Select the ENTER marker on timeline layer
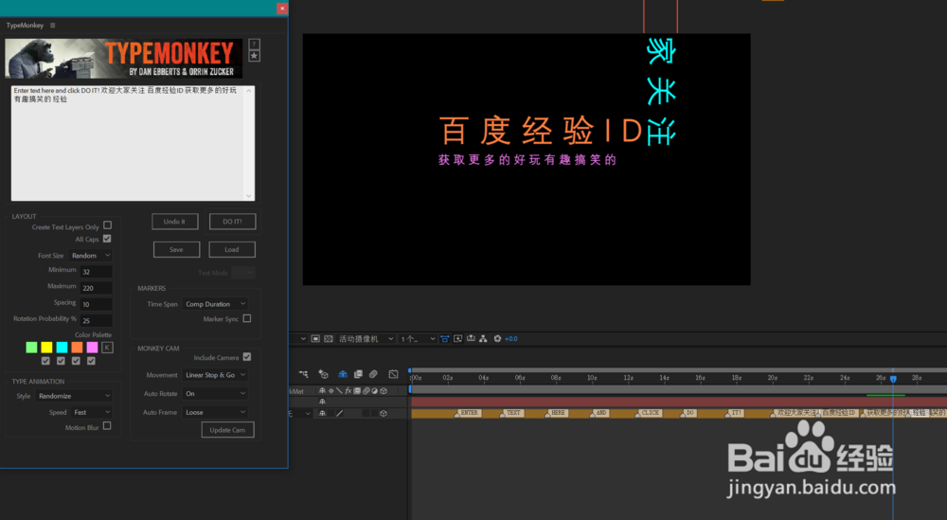 [470, 413]
